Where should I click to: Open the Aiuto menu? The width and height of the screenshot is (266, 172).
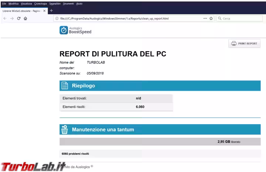coord(79,3)
